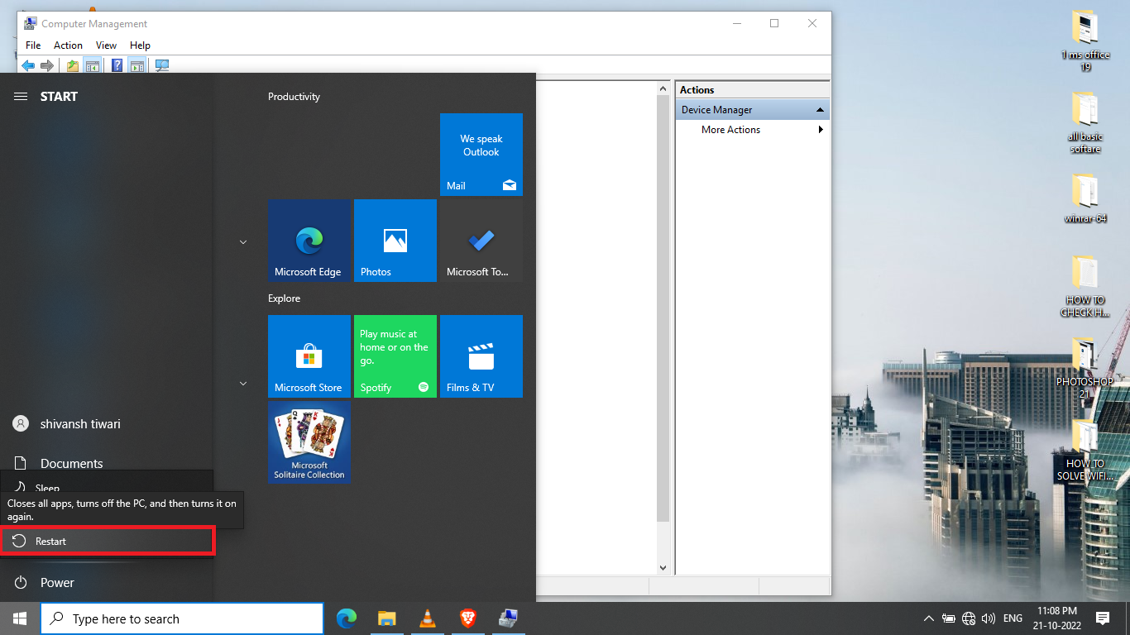The image size is (1130, 635).
Task: Open the Action menu
Action: [x=68, y=45]
